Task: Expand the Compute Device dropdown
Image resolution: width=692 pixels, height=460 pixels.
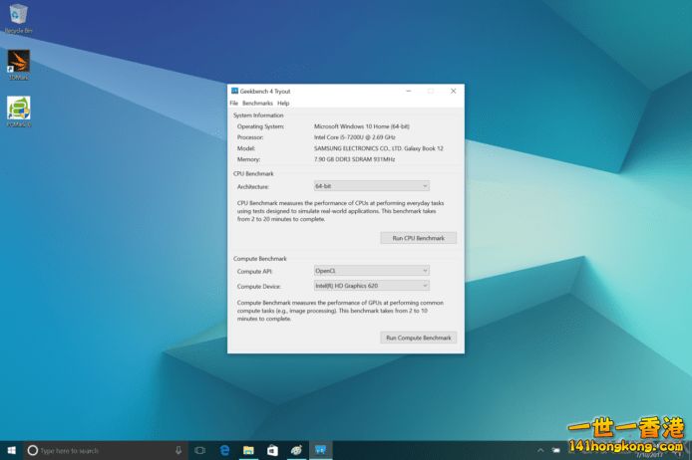Action: point(372,286)
